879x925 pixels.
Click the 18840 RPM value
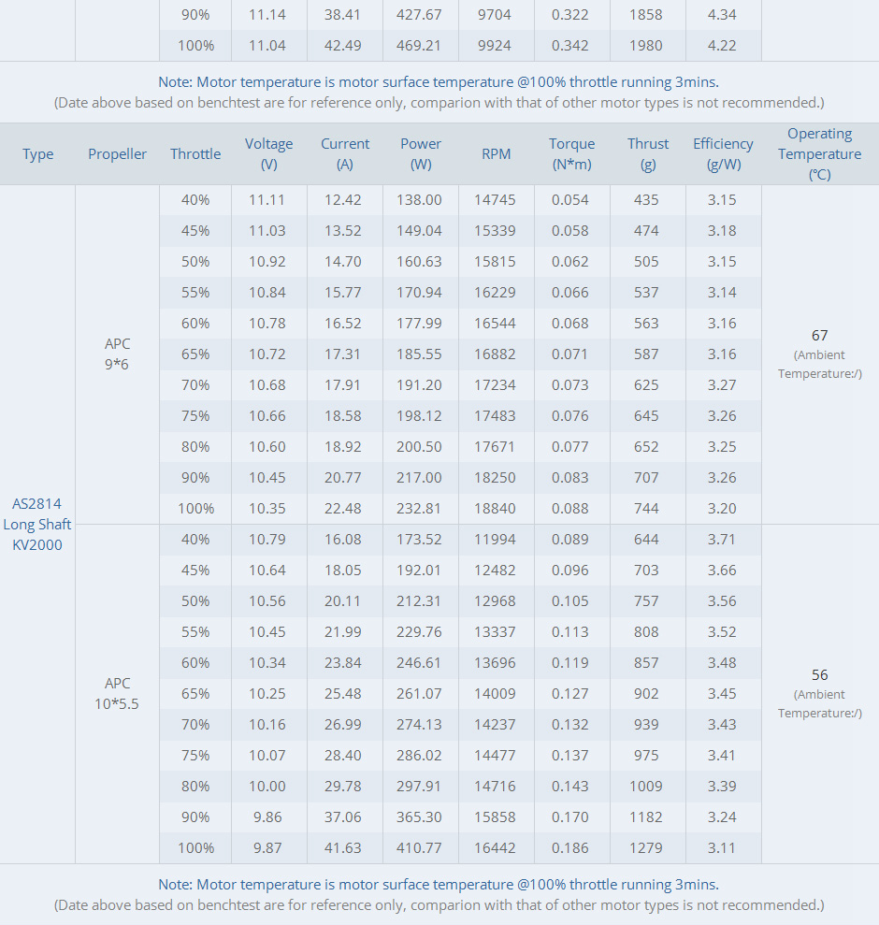[x=497, y=509]
